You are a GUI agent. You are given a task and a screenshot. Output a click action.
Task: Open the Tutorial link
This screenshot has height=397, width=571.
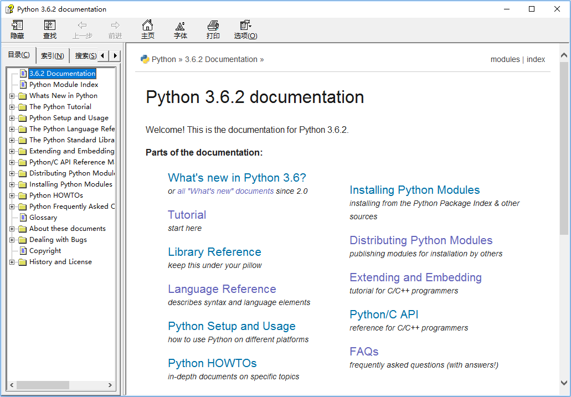point(187,215)
